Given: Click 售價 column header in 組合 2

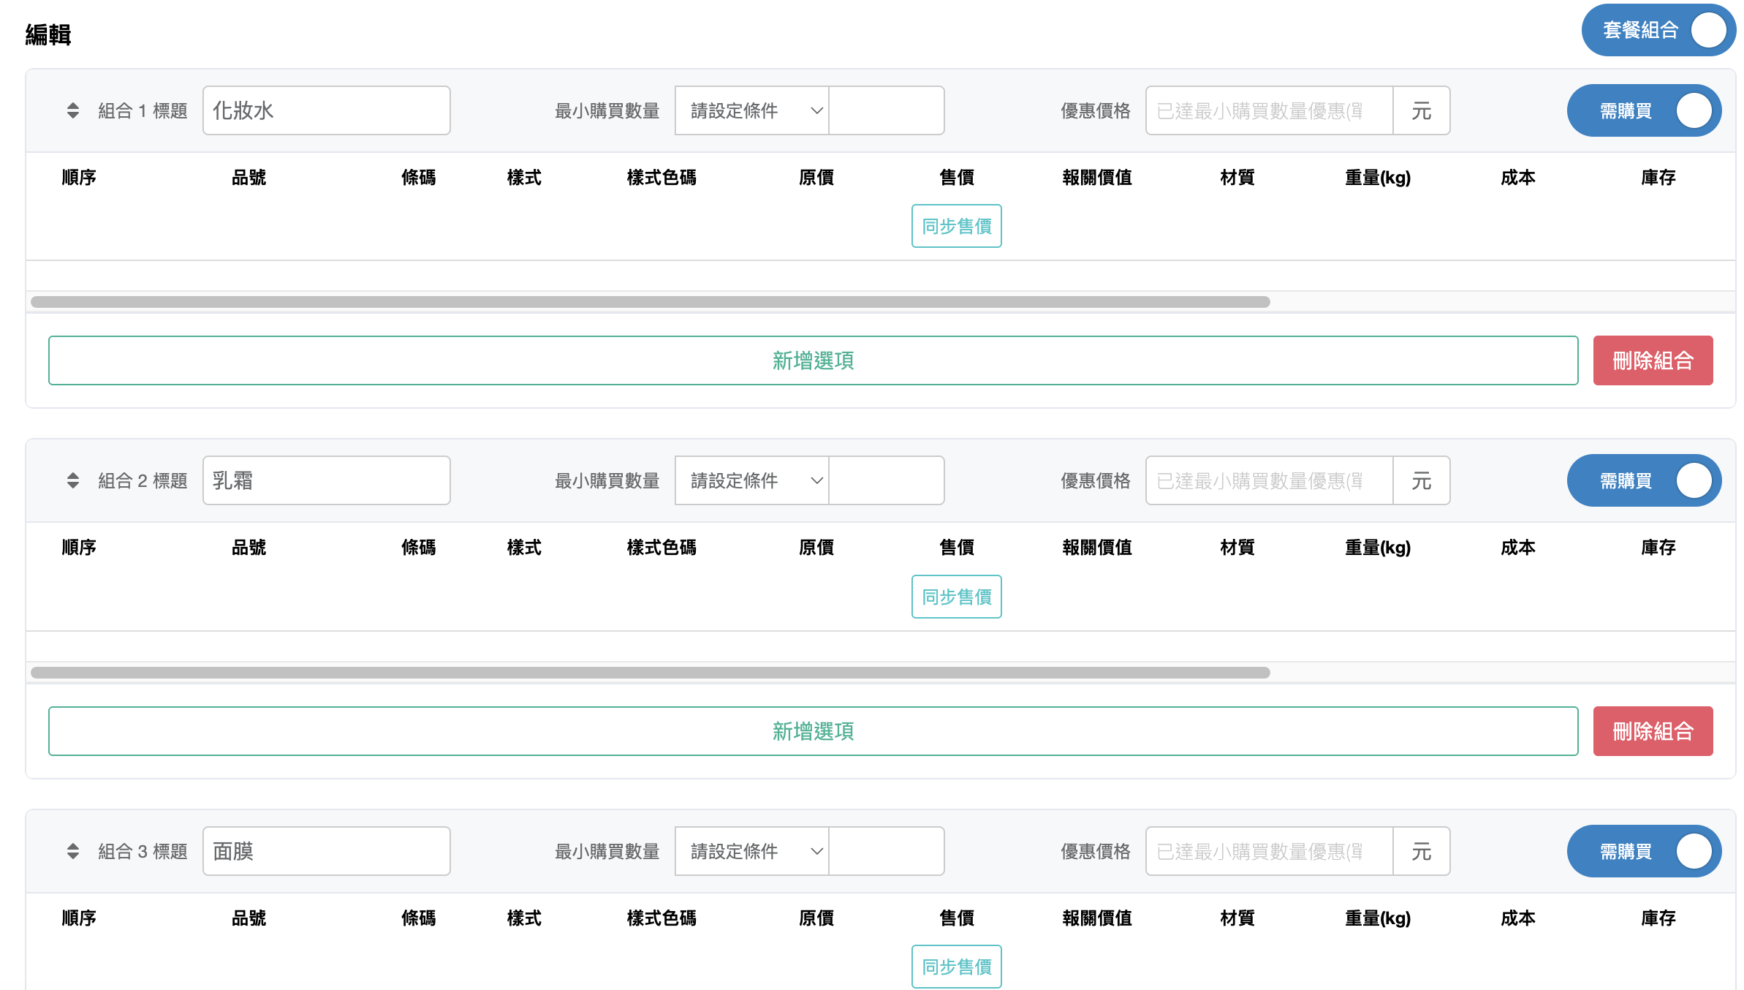Looking at the screenshot, I should click(957, 547).
